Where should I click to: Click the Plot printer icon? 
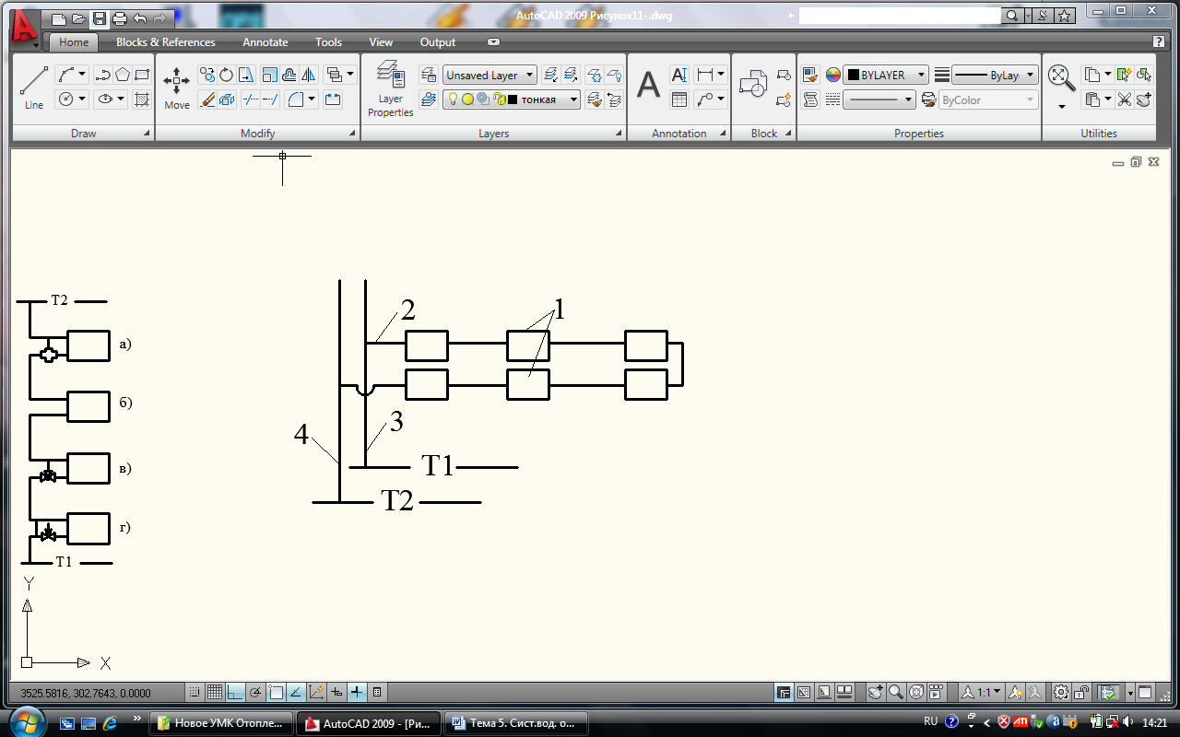(x=119, y=18)
